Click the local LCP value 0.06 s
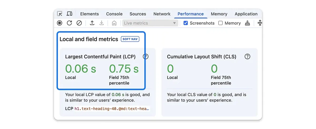Viewport: 316px width, 129px height. coord(81,69)
